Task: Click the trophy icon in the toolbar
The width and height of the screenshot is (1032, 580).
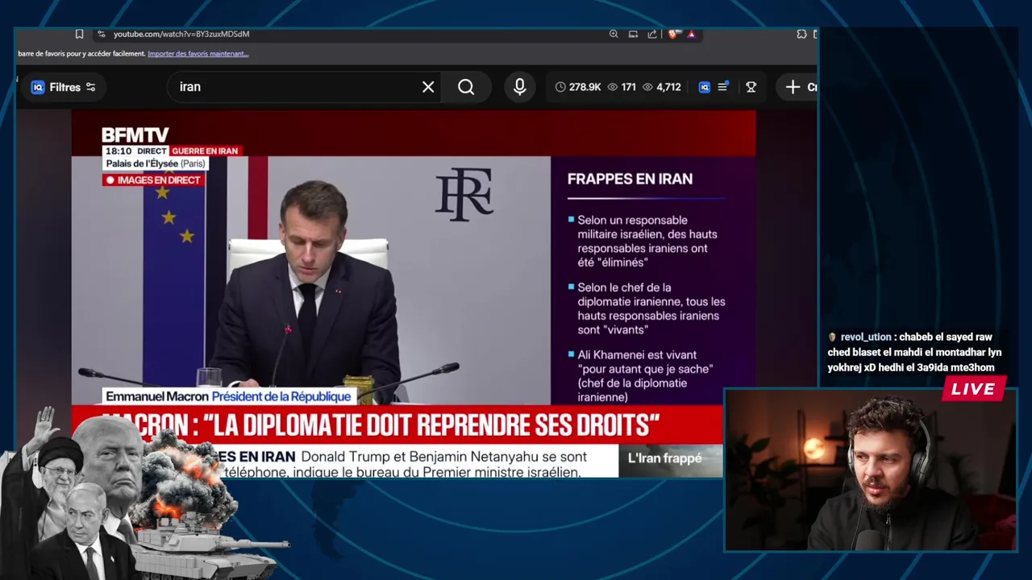Action: point(751,87)
